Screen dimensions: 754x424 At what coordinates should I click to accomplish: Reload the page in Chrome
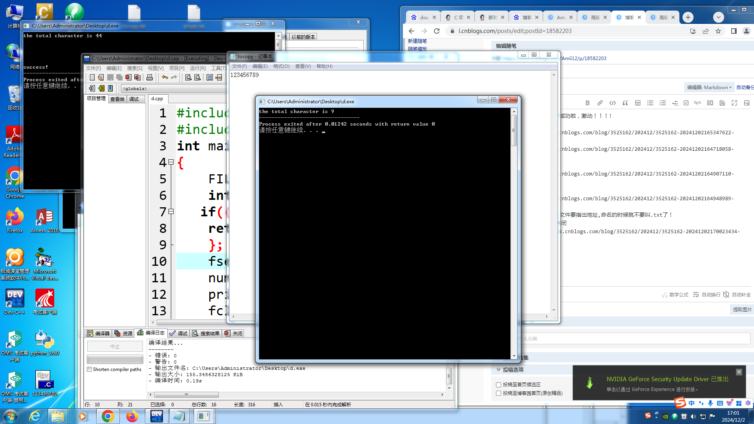[x=437, y=31]
